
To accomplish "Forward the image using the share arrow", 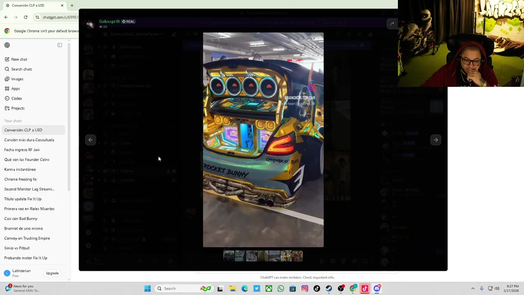I will pos(392,24).
